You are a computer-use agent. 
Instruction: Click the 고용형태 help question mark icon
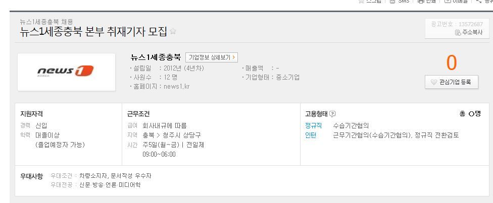click(x=332, y=114)
